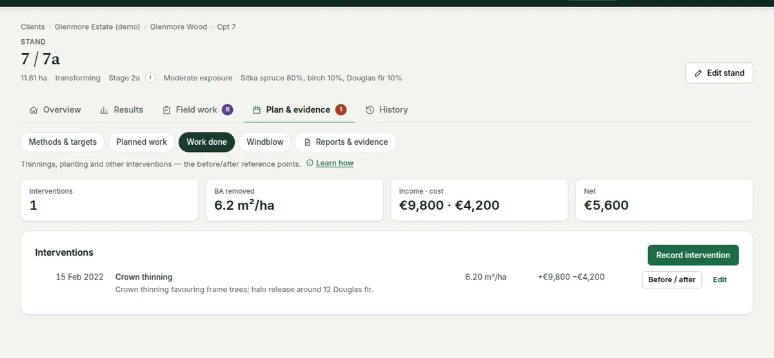
Task: Click the home icon on Overview tab
Action: coord(34,110)
